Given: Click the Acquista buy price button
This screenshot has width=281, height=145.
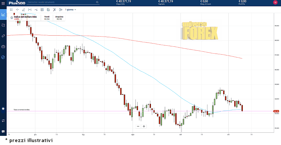Looking at the screenshot, I should coord(59,18).
